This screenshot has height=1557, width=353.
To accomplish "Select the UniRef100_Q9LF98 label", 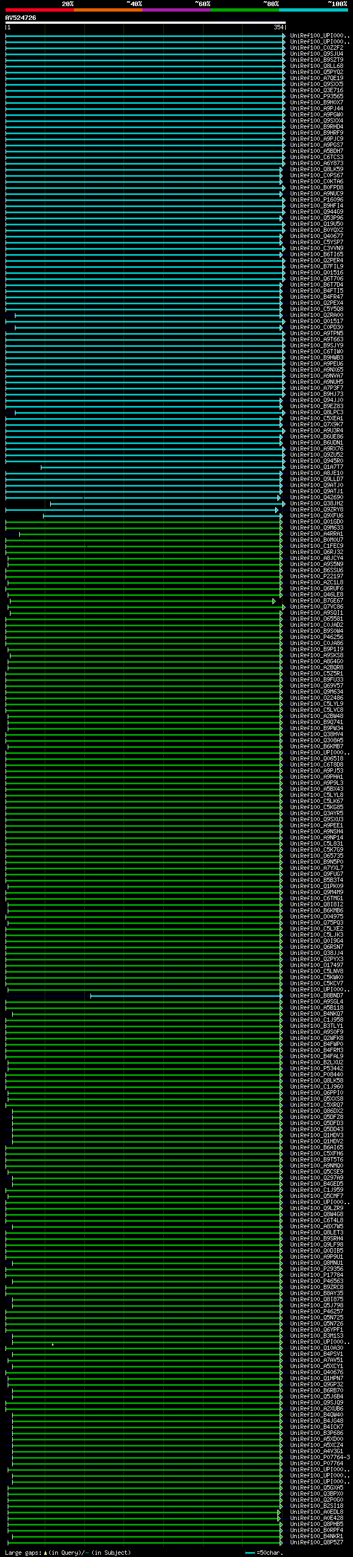I will coord(316,1244).
